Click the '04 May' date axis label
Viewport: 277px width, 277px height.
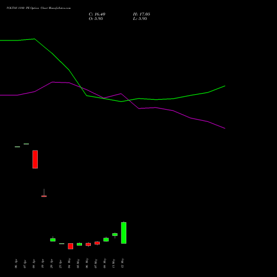[69, 263]
